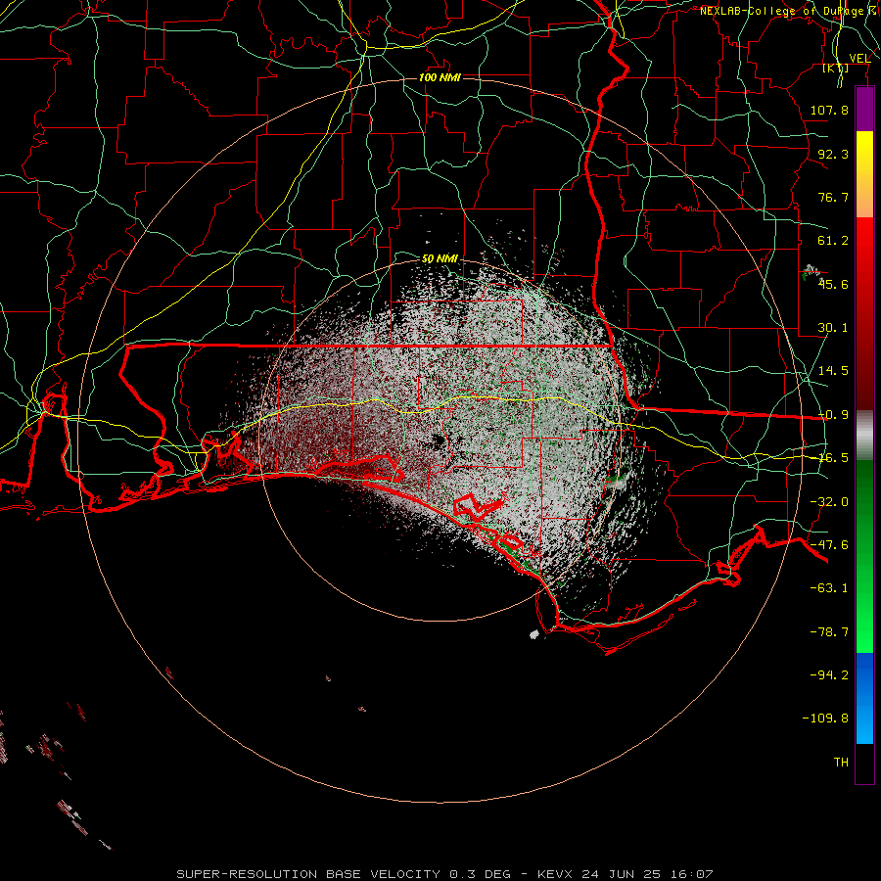Image resolution: width=881 pixels, height=881 pixels.
Task: Click the 107.8 velocity scale value
Action: point(829,110)
